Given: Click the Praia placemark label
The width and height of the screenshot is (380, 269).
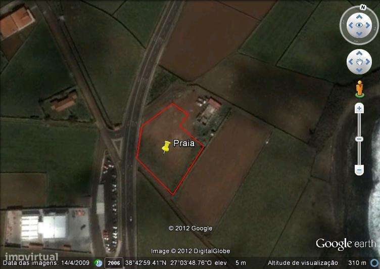Looking at the screenshot, I should (x=184, y=143).
